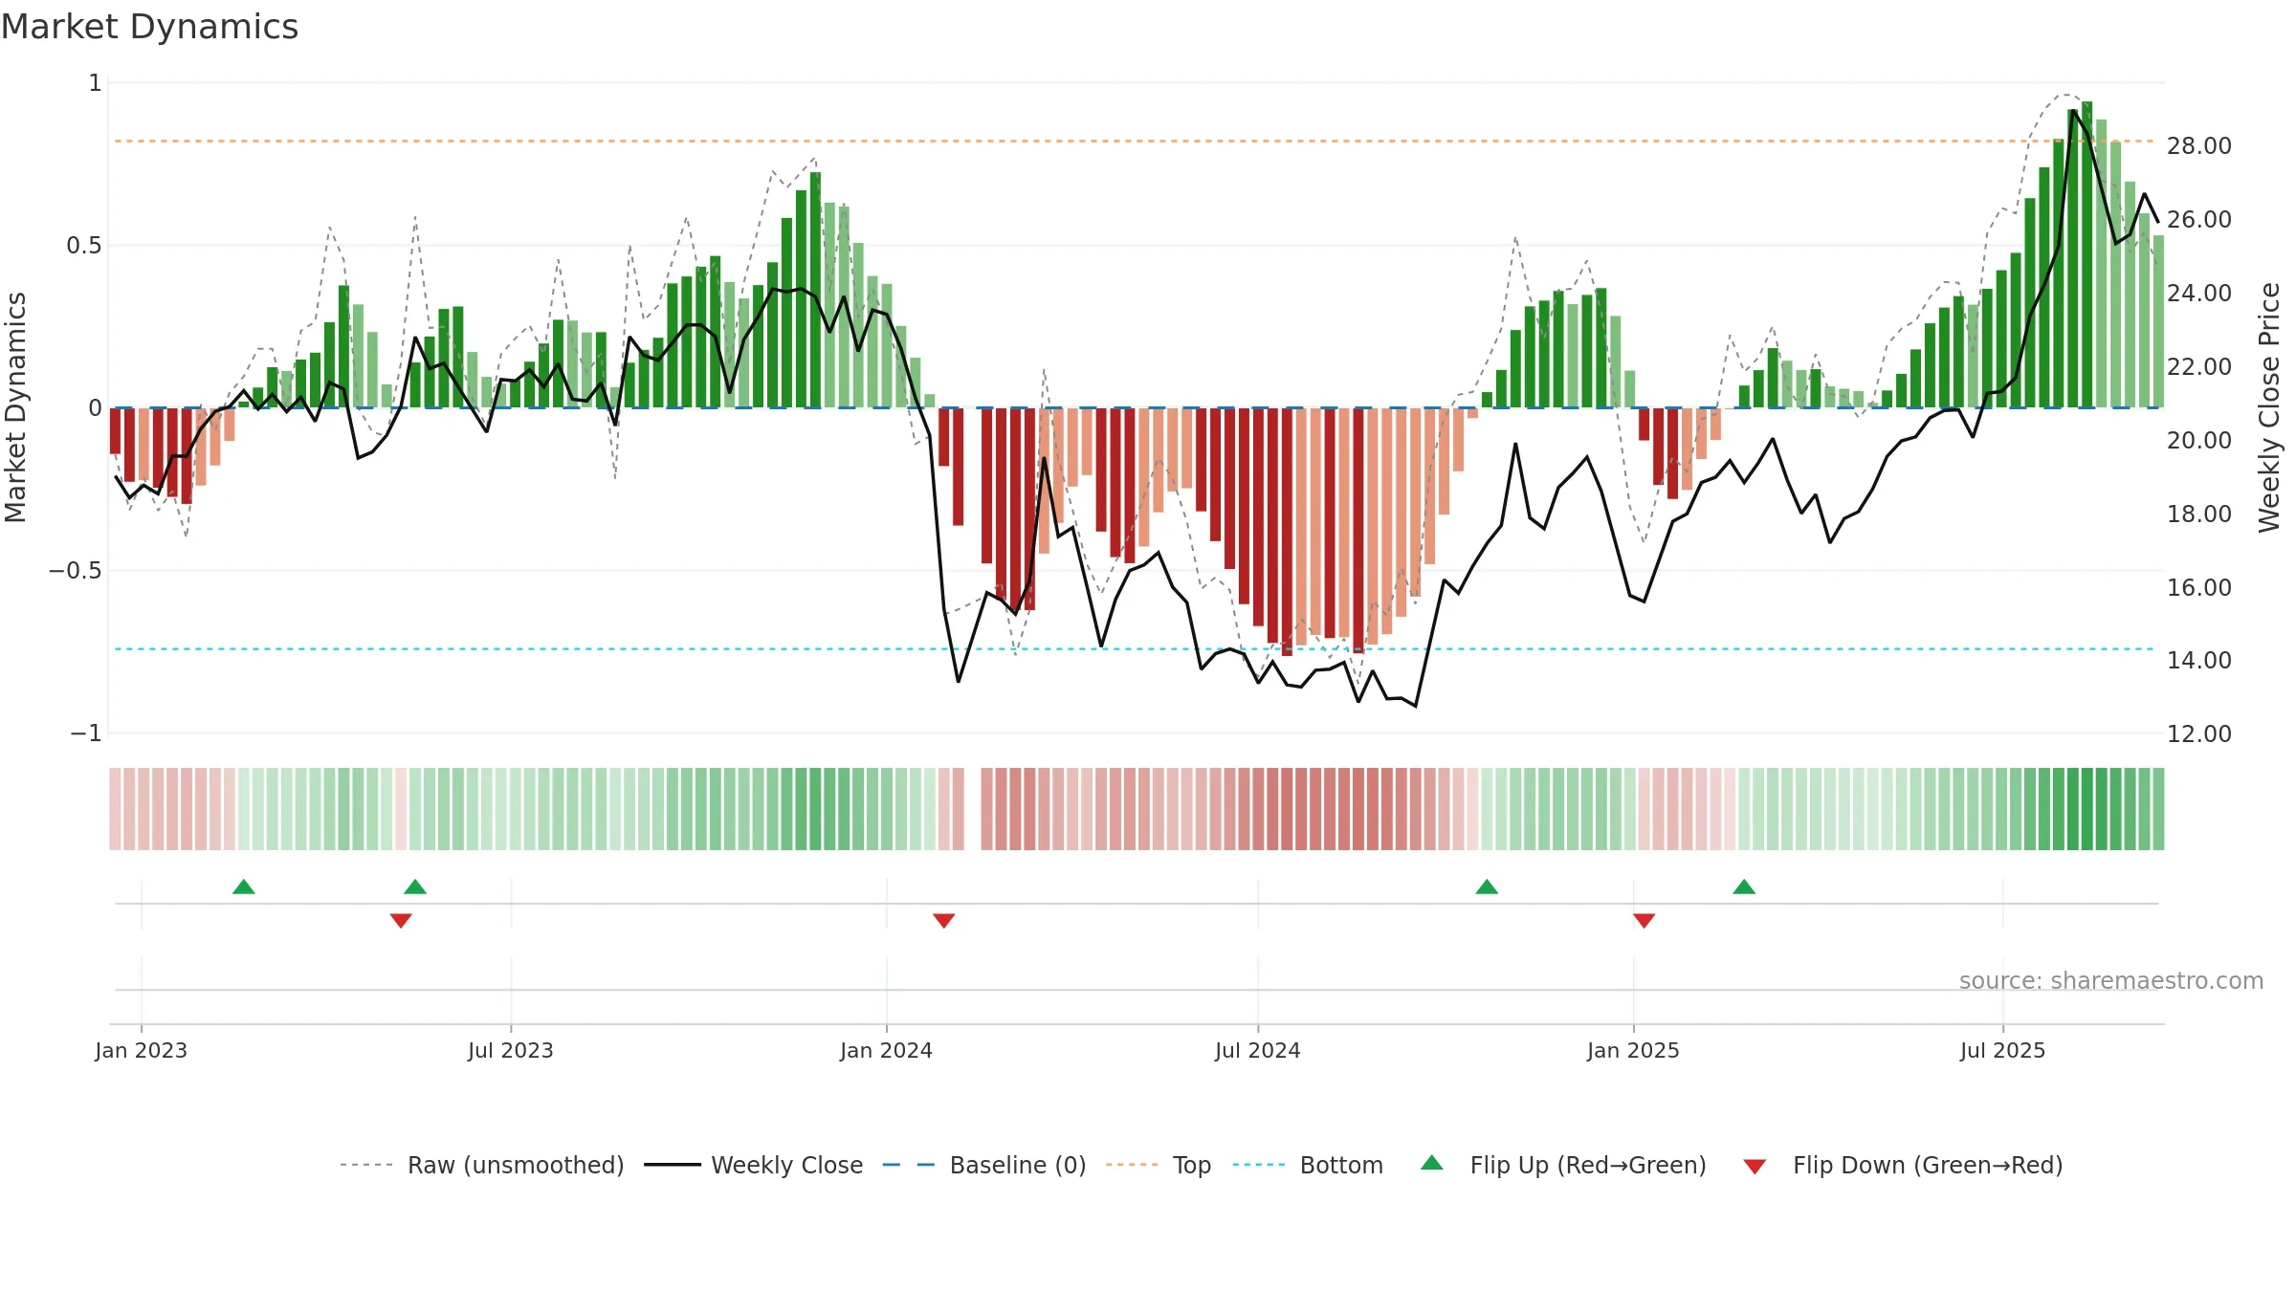Click the red flip-down marker before Jul 2023
2296x1291 pixels.
[x=401, y=920]
